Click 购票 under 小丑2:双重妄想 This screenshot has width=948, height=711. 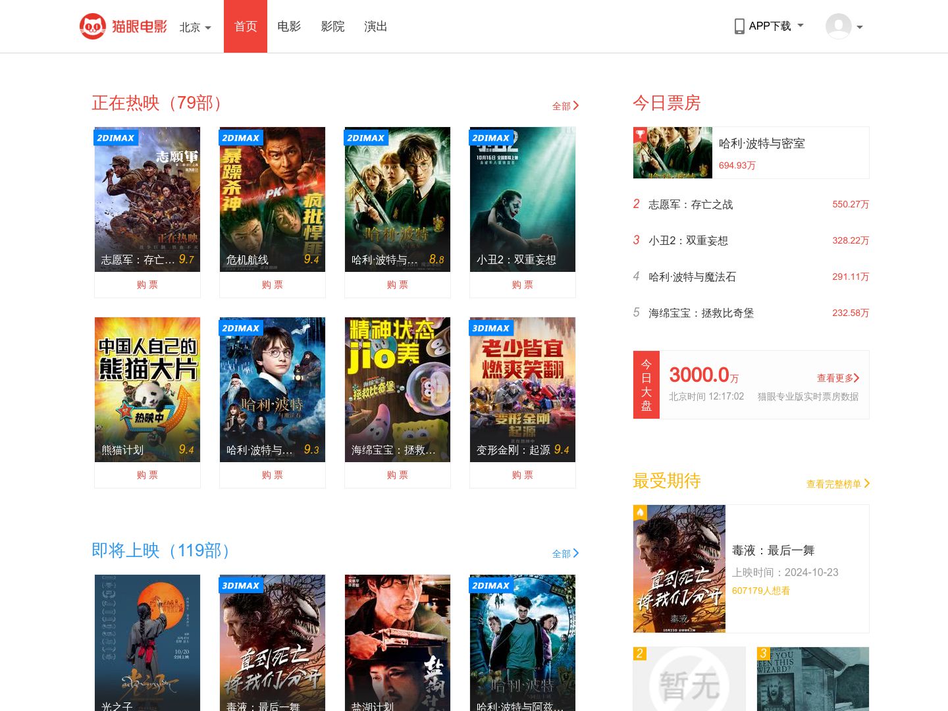click(523, 285)
